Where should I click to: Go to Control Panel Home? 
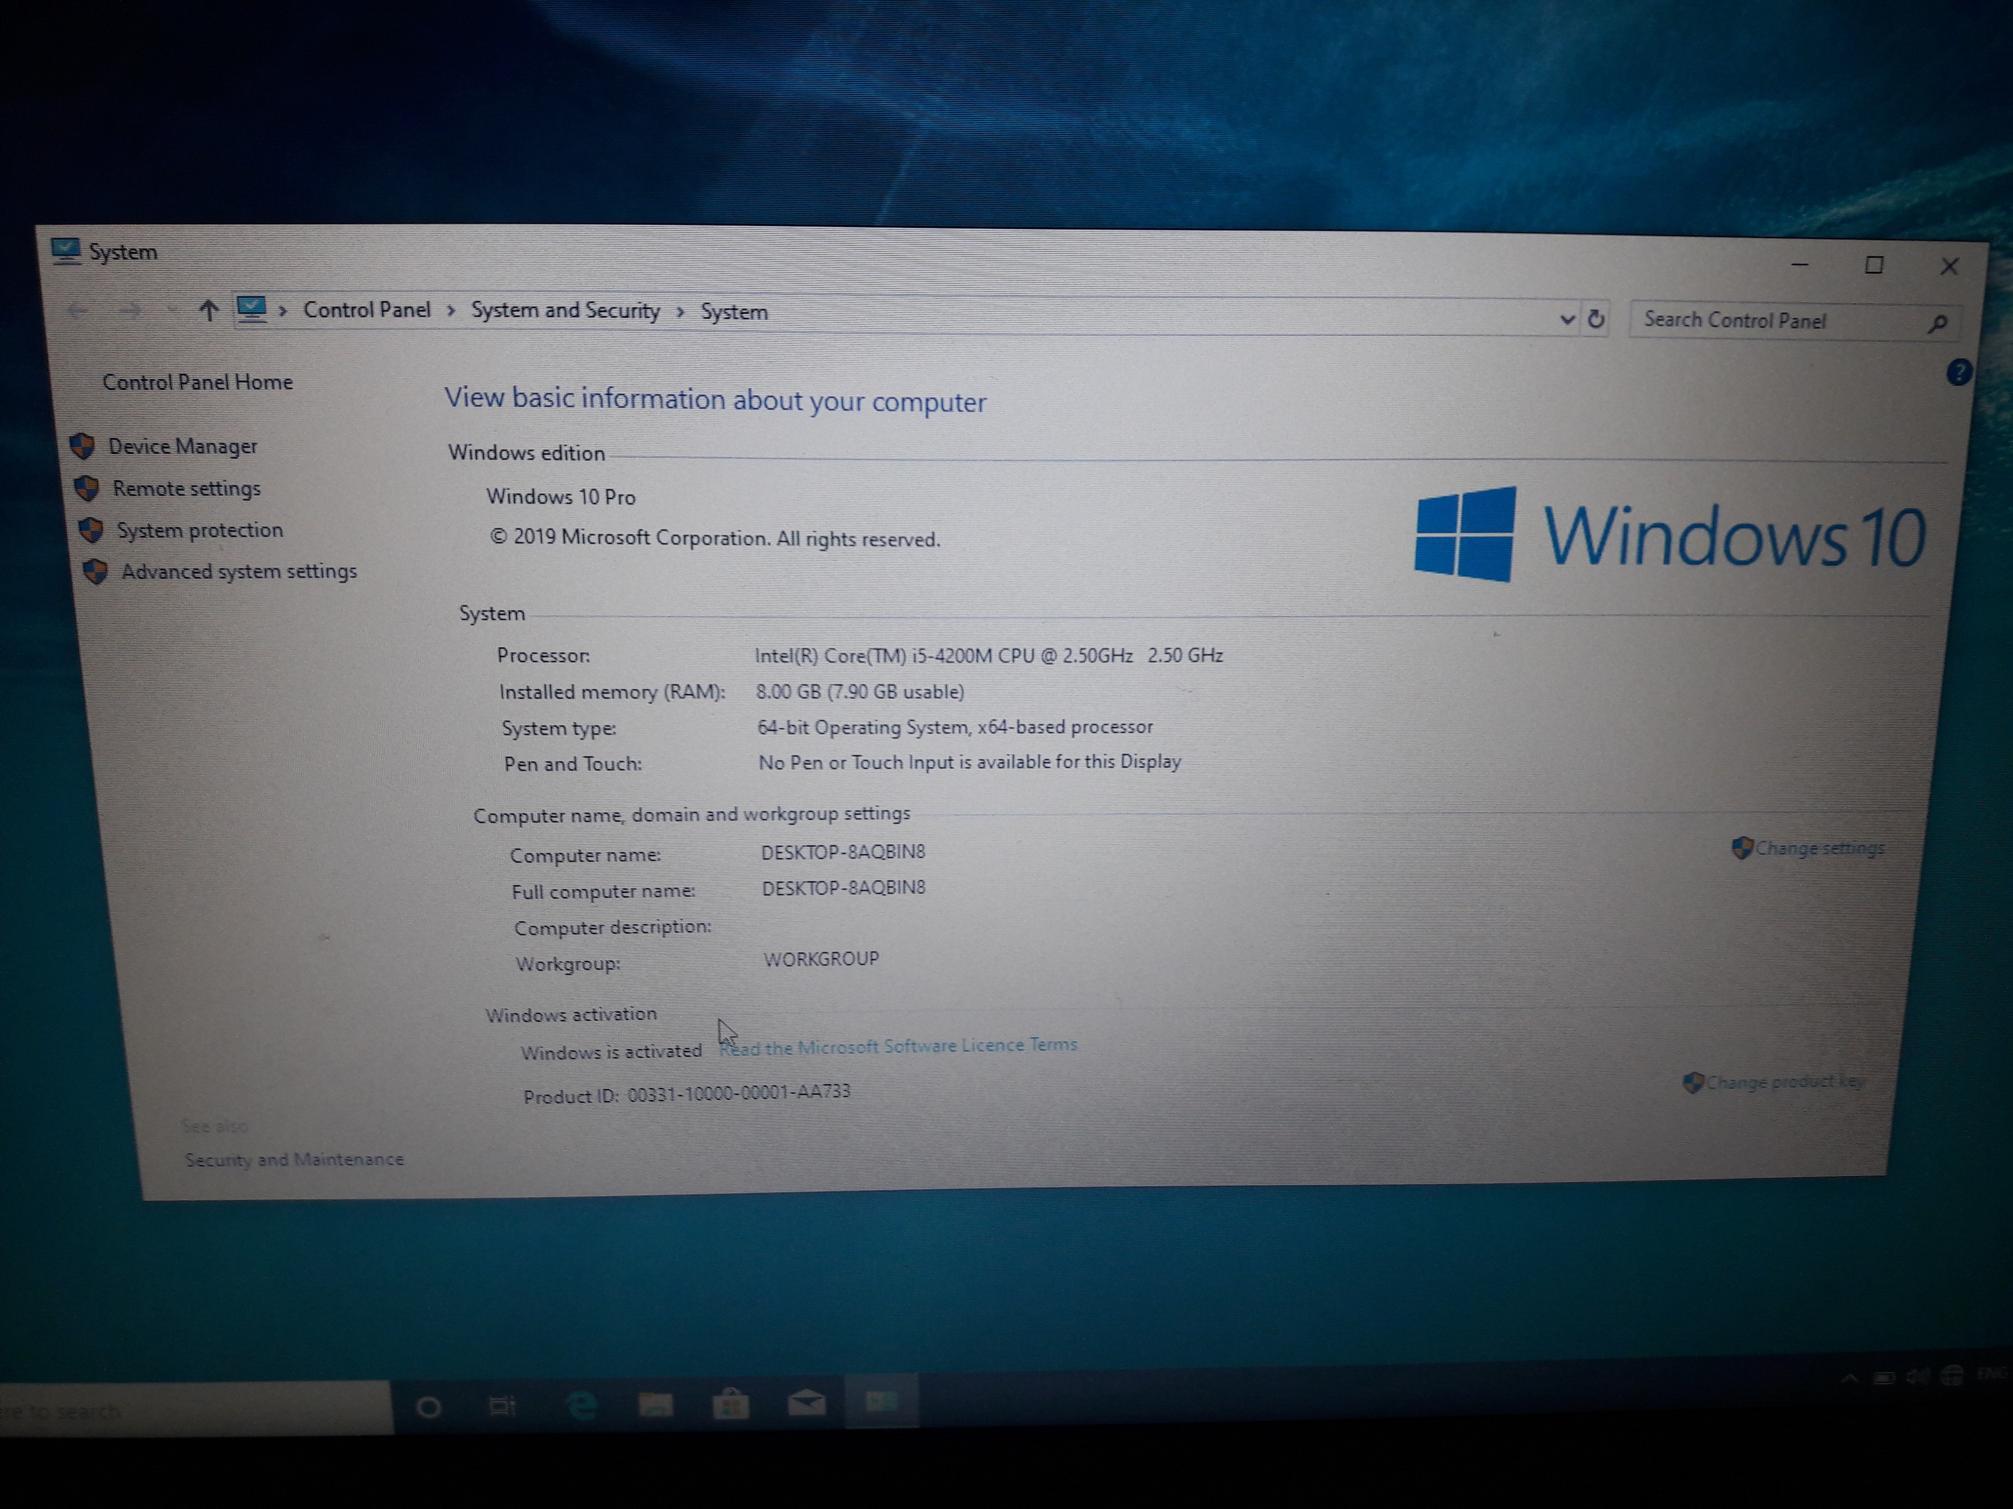click(x=197, y=382)
